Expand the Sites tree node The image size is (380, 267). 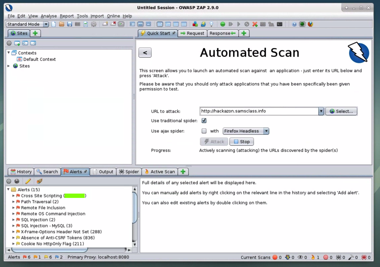click(9, 66)
